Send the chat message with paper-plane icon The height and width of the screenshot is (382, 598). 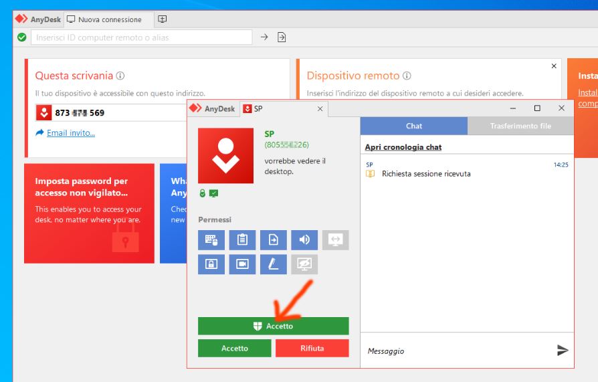click(x=563, y=350)
